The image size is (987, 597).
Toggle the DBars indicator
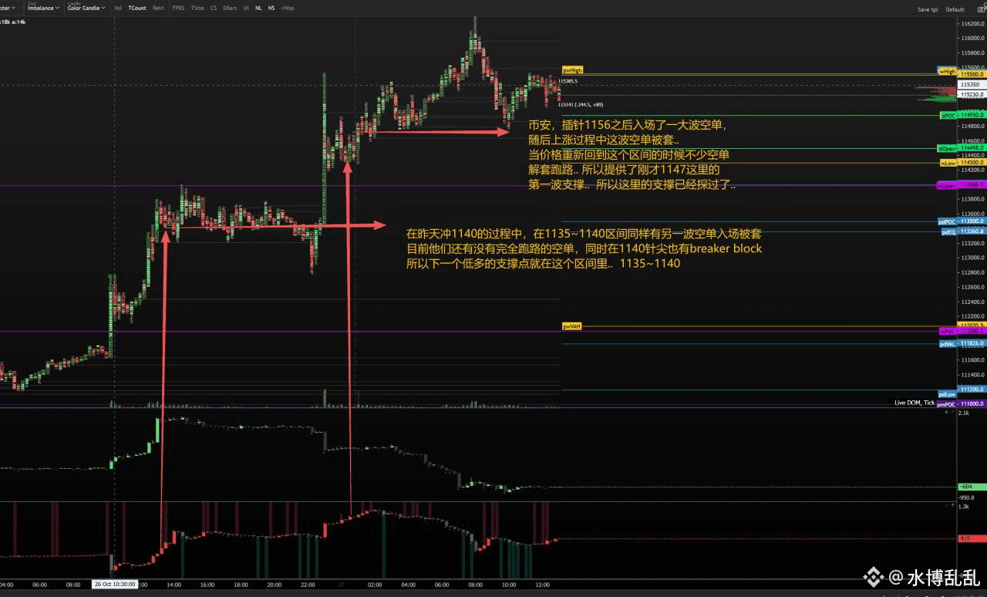point(230,8)
